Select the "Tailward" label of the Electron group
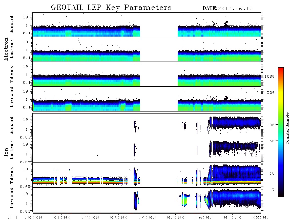Screen dimensions: 289x222 (x=12, y=74)
